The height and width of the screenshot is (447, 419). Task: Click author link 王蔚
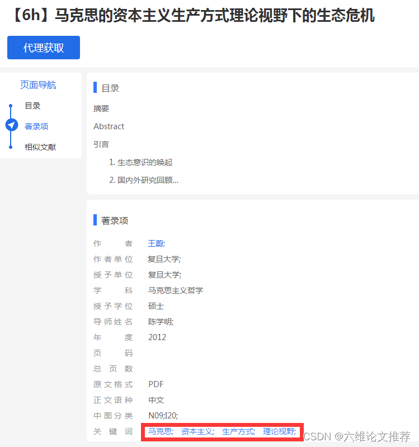click(x=157, y=243)
